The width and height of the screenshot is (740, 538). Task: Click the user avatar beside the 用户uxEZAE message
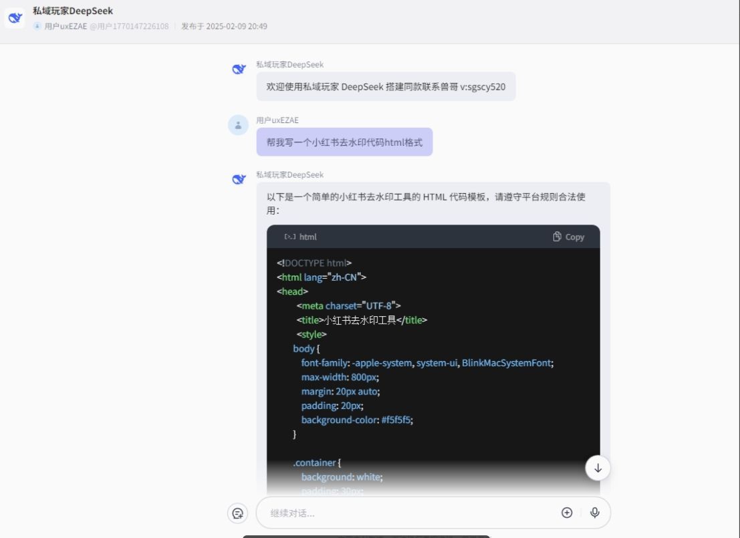coord(239,125)
